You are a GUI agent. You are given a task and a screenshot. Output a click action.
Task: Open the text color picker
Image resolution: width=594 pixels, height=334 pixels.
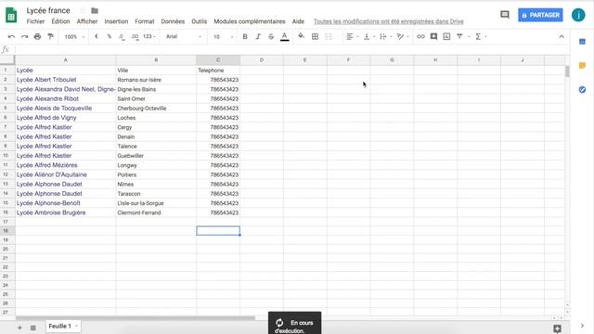[x=285, y=37]
